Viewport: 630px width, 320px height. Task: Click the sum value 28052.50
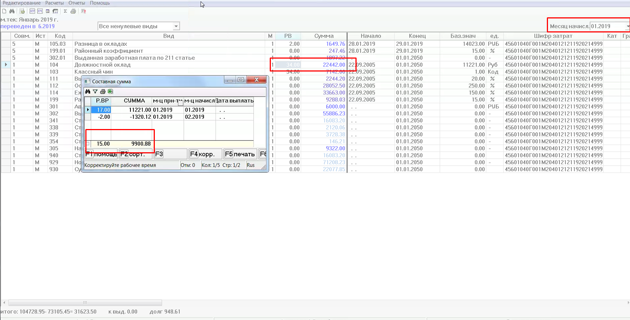pyautogui.click(x=334, y=86)
